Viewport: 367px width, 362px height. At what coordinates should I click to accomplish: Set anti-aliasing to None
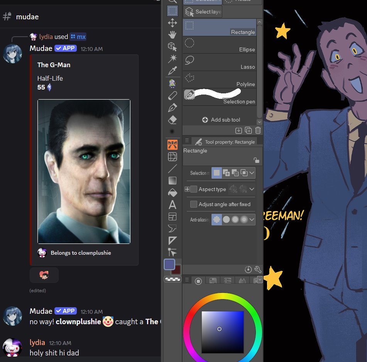coord(217,220)
